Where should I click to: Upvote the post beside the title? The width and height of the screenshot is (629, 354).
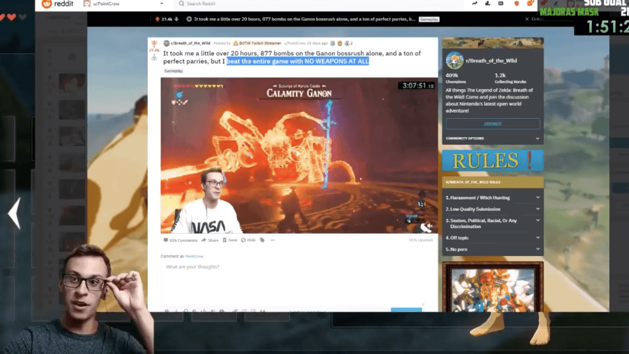pos(154,44)
